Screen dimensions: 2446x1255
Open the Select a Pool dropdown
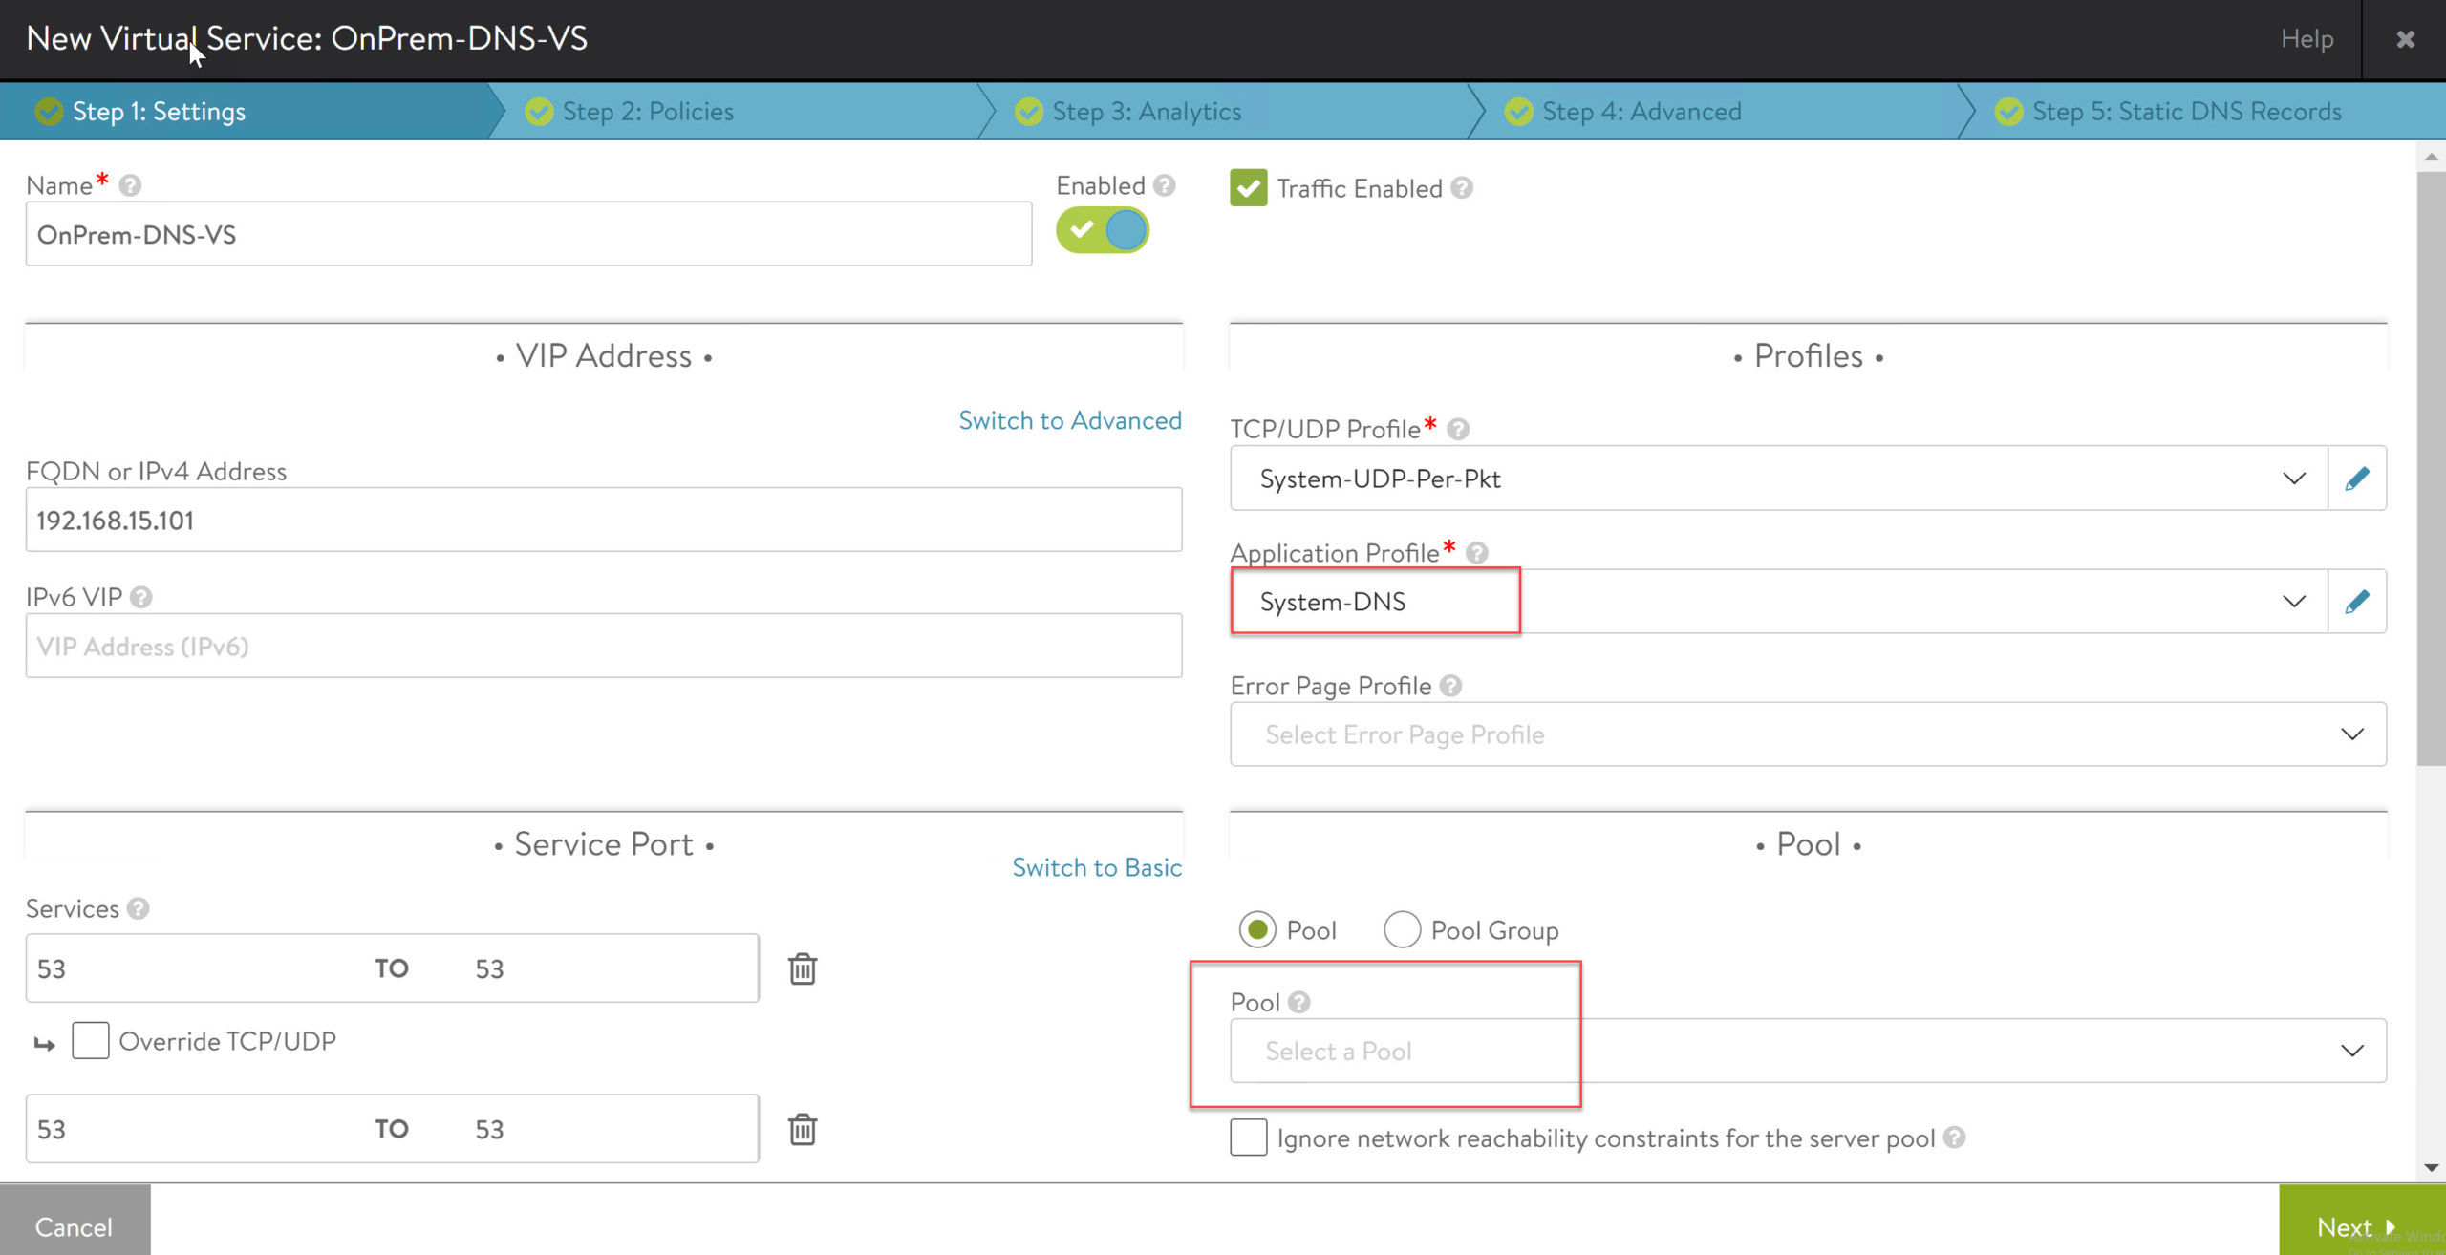(1806, 1051)
